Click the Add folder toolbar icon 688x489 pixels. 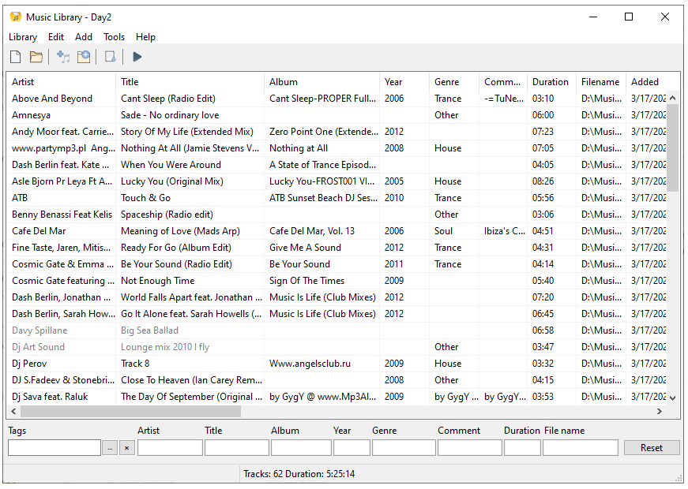click(x=84, y=57)
